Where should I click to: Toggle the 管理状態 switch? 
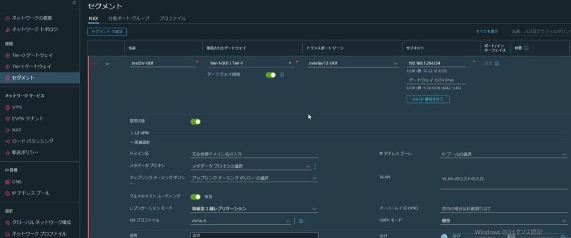[x=195, y=122]
